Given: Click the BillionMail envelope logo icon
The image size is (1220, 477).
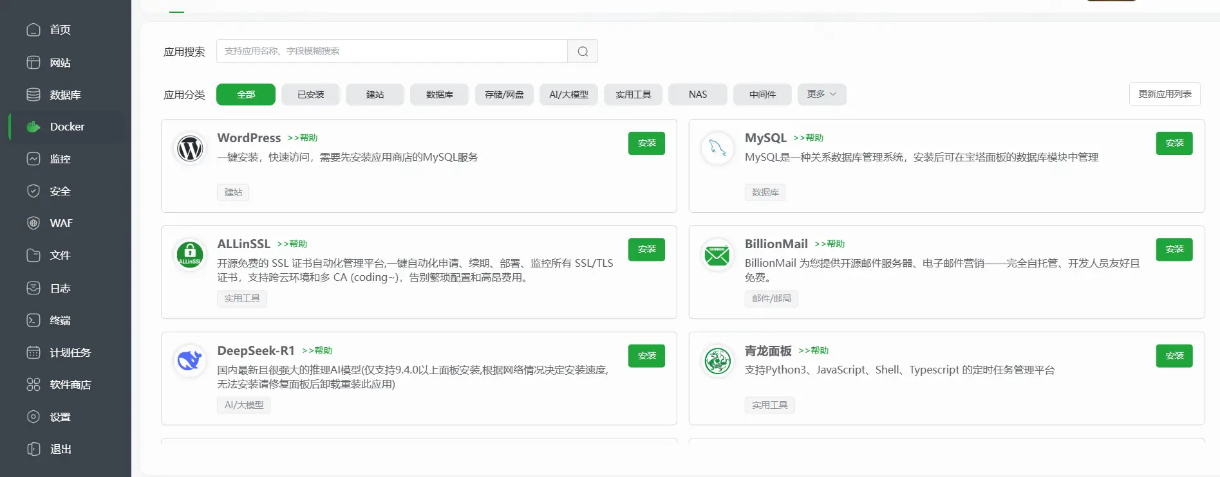Looking at the screenshot, I should (x=717, y=255).
